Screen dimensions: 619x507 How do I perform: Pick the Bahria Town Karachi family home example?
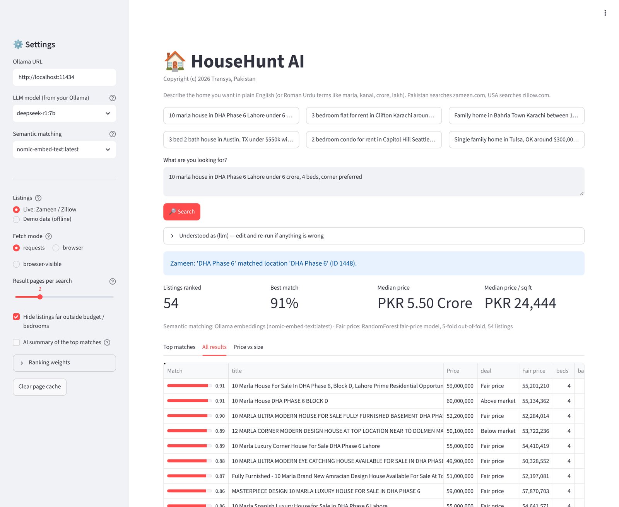(x=516, y=116)
